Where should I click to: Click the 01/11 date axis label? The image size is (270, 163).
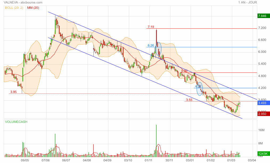pos(148,160)
